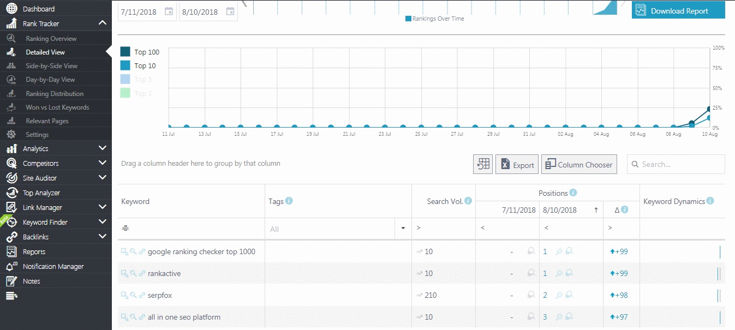Click search icon beside position 2 for serpfox
The image size is (735, 330).
point(559,295)
